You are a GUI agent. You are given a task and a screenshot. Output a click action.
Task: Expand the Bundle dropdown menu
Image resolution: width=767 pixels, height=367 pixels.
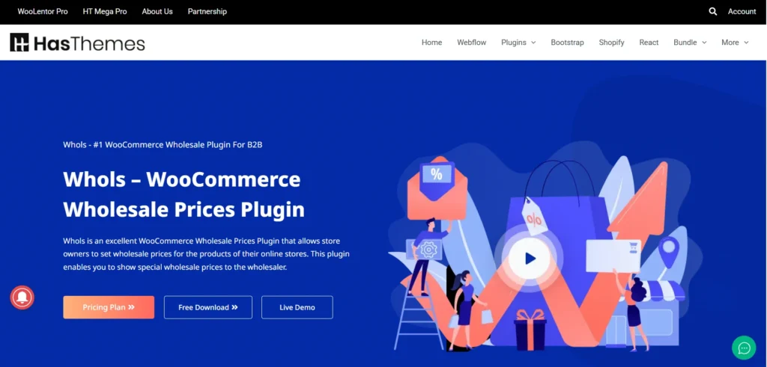[690, 43]
